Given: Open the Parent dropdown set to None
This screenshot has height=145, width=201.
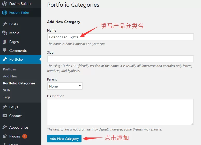Looking at the screenshot, I should (x=65, y=86).
